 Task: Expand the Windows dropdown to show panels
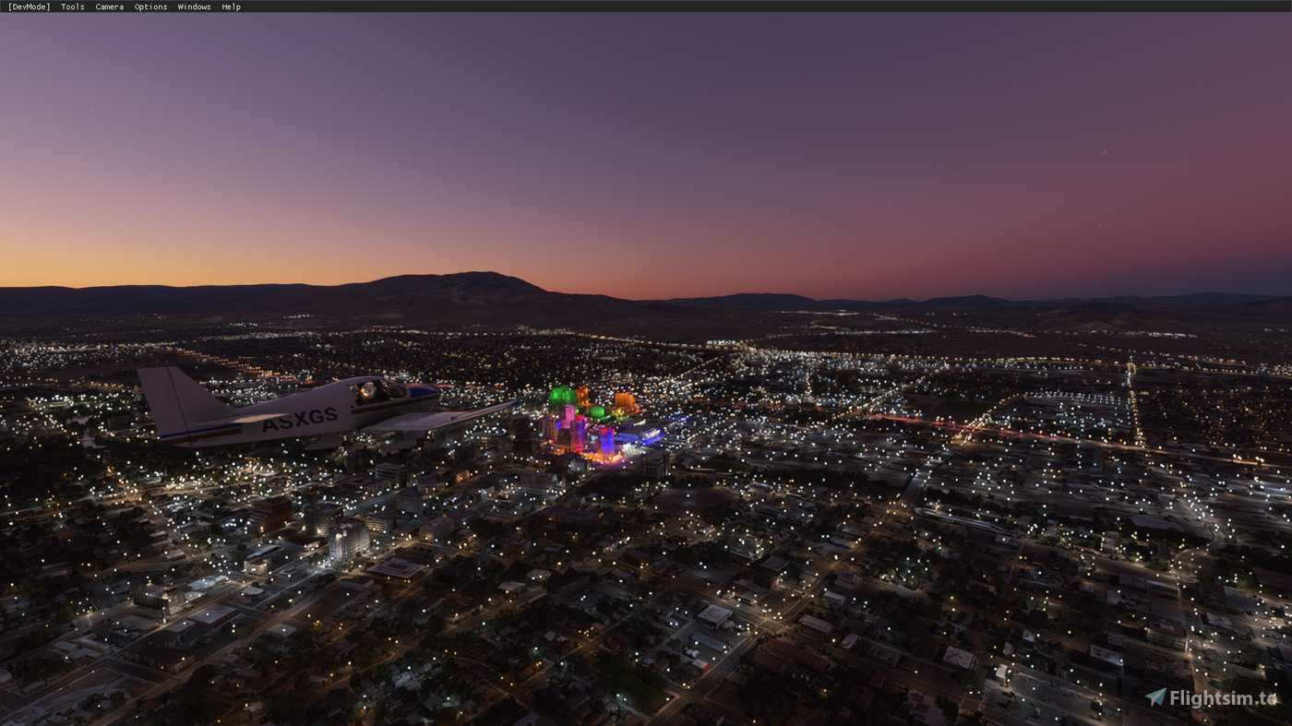pos(194,6)
